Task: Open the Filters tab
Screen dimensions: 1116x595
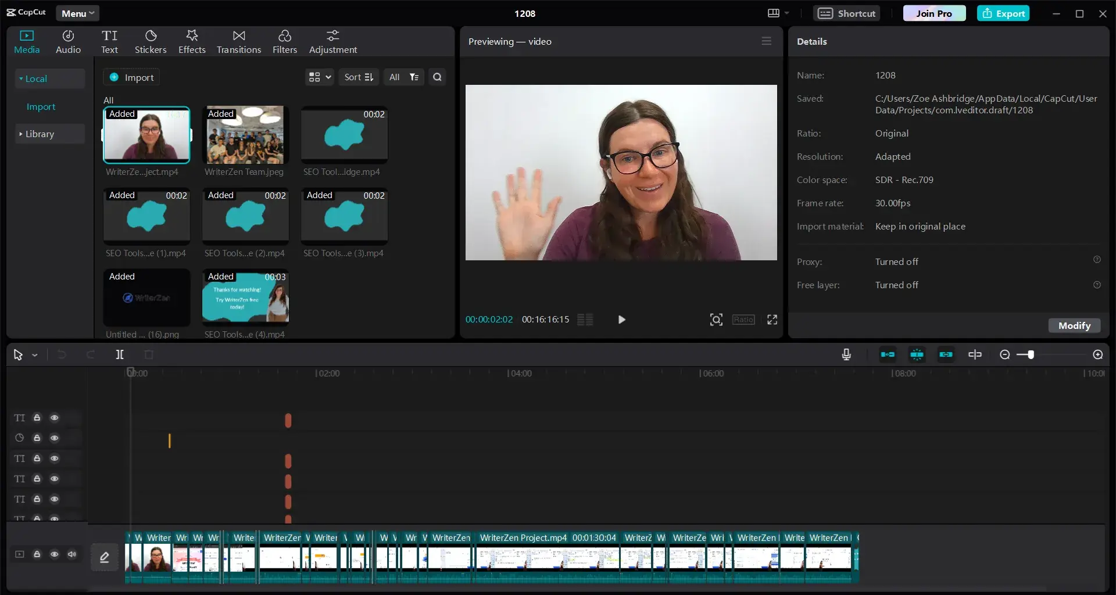Action: (285, 42)
